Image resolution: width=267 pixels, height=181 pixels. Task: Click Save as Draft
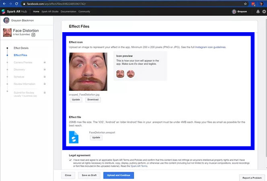click(89, 175)
